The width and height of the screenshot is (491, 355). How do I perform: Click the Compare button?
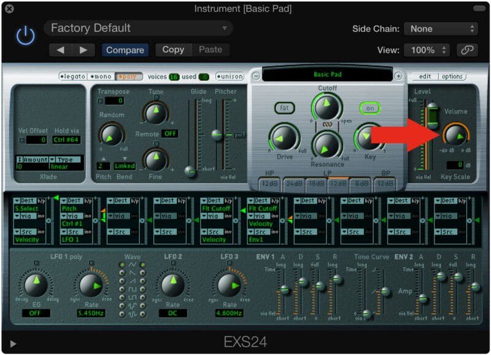125,50
